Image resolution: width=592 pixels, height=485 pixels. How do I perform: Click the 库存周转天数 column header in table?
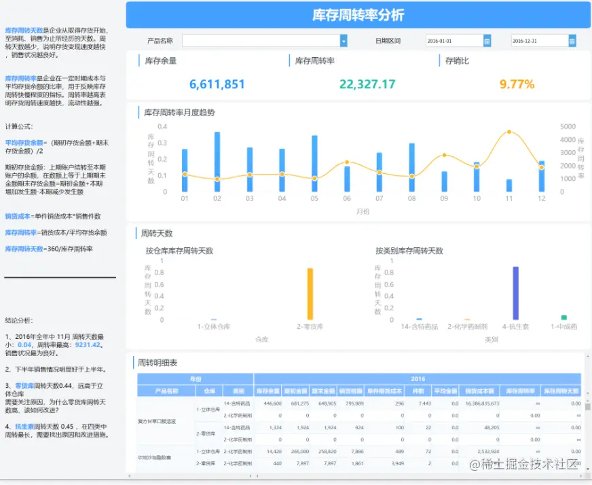(x=561, y=391)
